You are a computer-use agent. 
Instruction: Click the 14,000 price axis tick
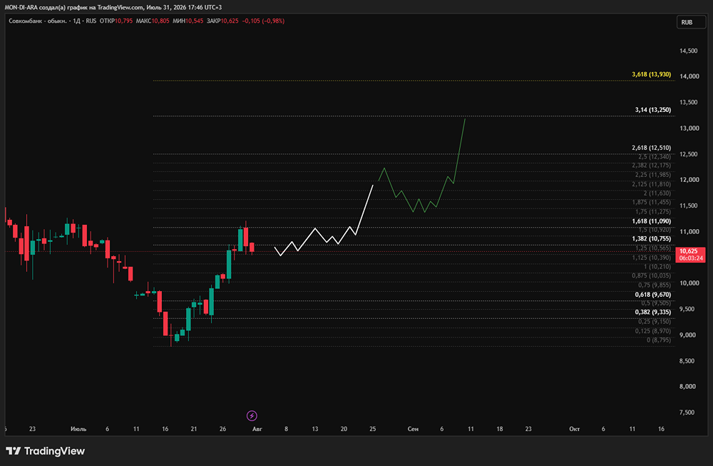(689, 76)
